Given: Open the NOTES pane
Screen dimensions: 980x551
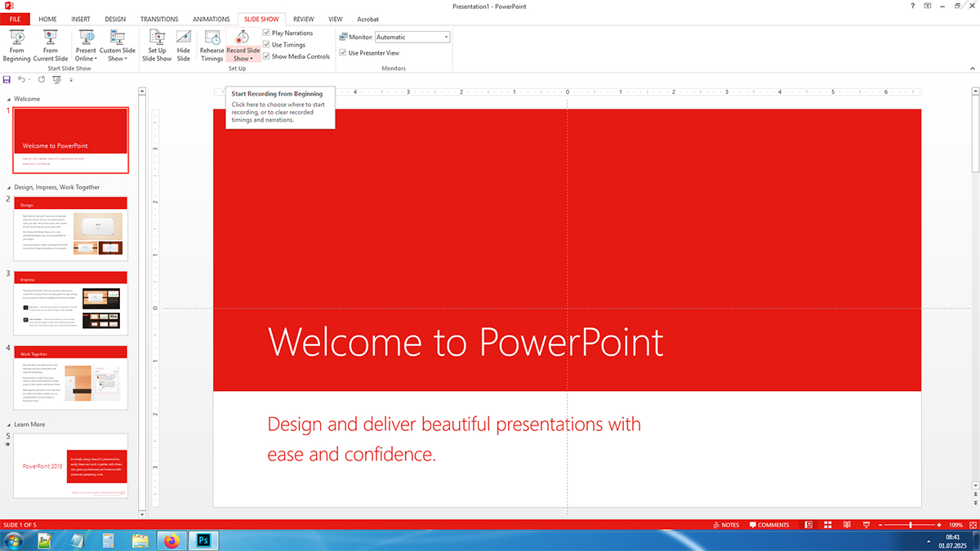Looking at the screenshot, I should click(x=725, y=525).
